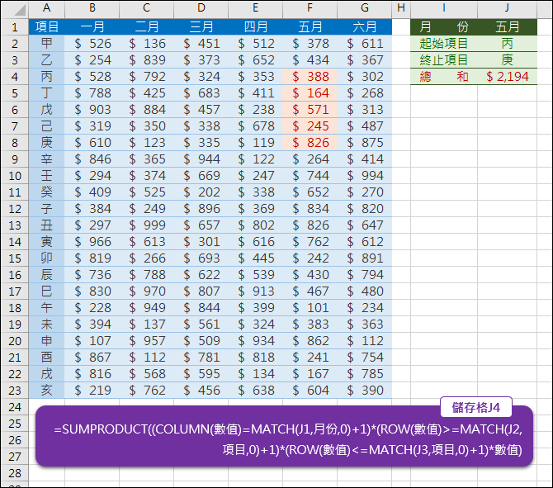Click highlighted cell $ 388
Screen dimensions: 553x488
coord(310,77)
